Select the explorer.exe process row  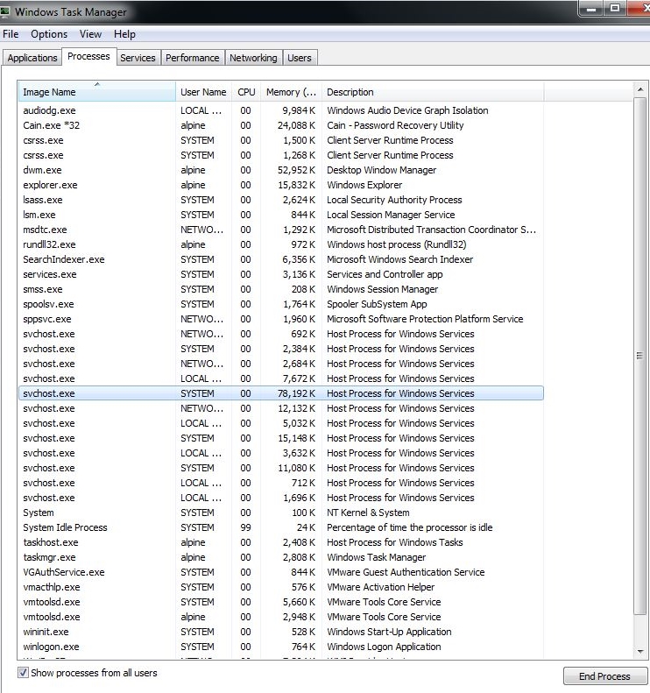pyautogui.click(x=50, y=185)
